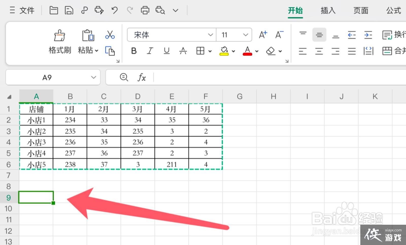Switch to the 公式 tab

394,11
